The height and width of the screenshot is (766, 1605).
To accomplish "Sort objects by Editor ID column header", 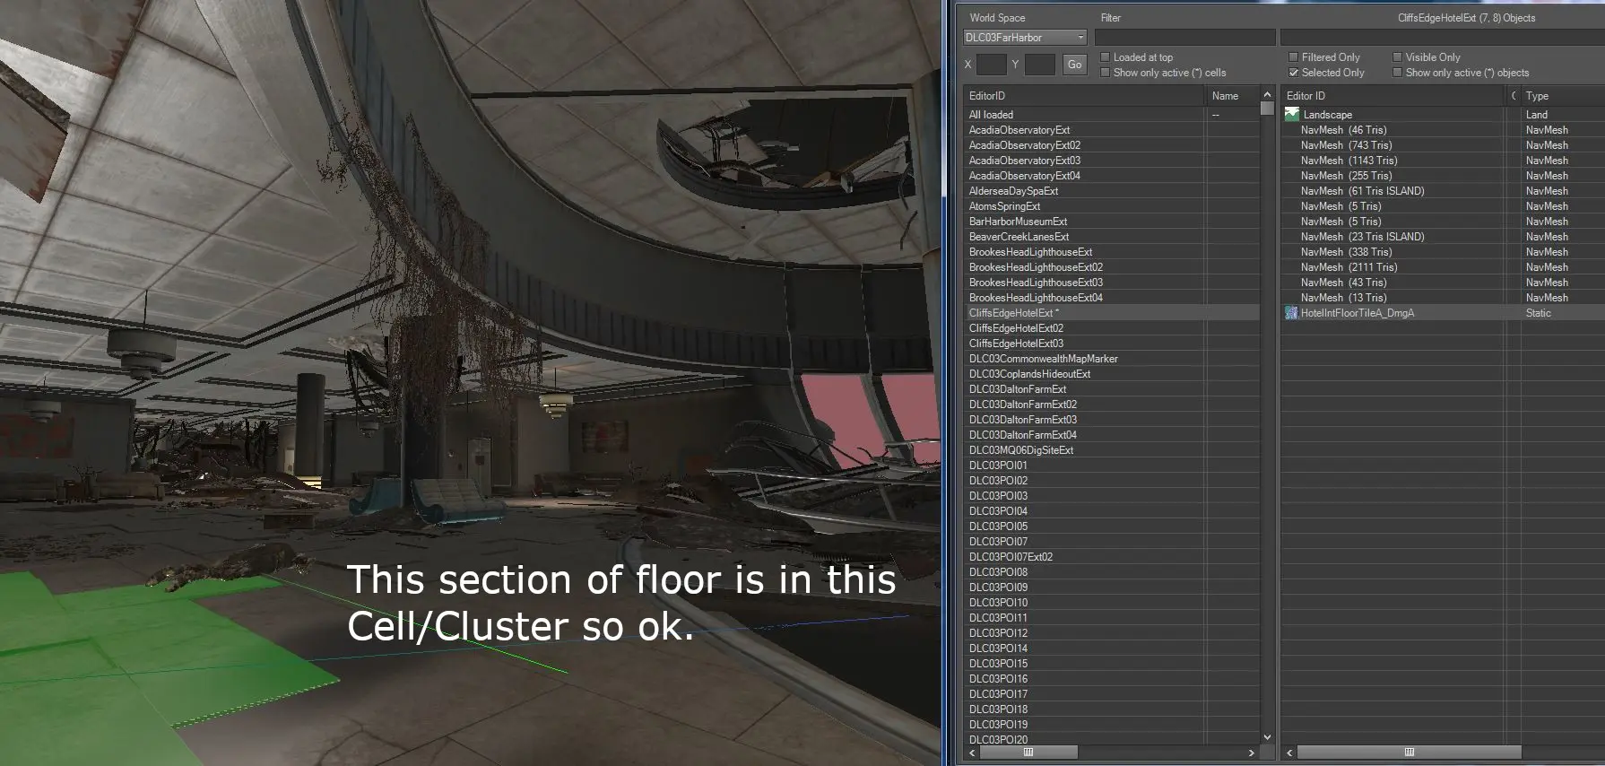I will pos(1392,96).
